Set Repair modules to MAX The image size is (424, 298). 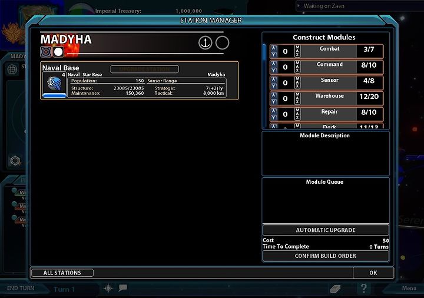click(297, 114)
